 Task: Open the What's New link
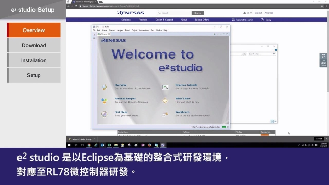(183, 98)
